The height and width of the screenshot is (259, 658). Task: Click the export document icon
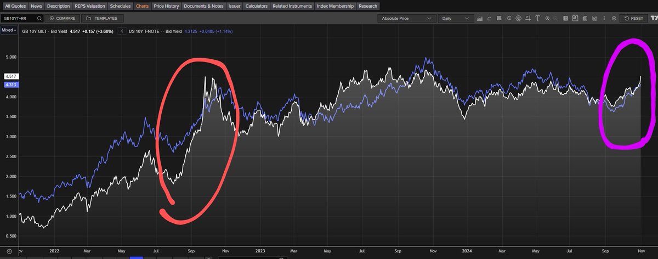pos(585,18)
